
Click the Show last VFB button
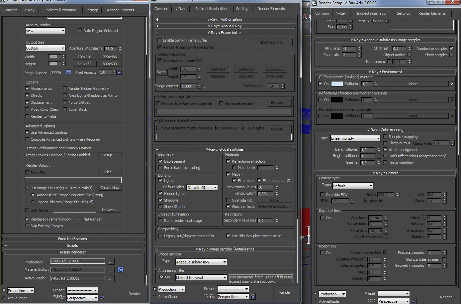tap(271, 42)
